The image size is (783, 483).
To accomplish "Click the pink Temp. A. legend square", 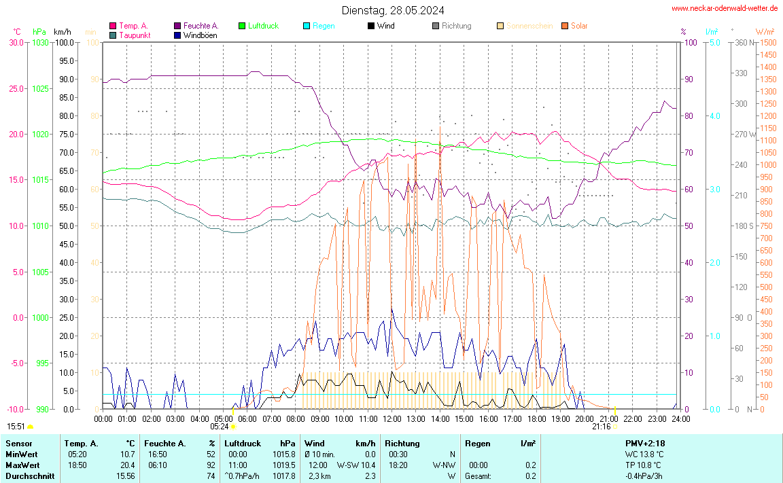I will point(113,26).
